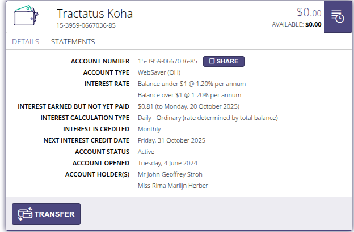Click the WebSaver (OH) account type
354x232 pixels.
click(159, 72)
